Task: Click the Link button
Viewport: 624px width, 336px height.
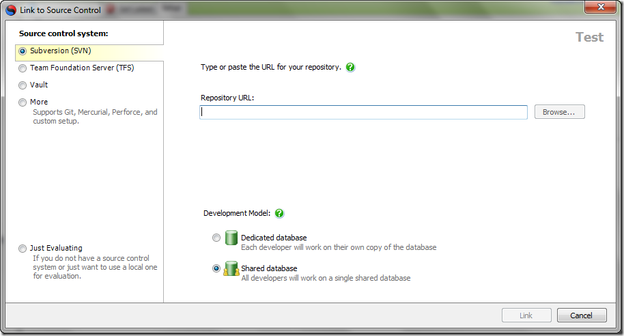Action: 526,316
